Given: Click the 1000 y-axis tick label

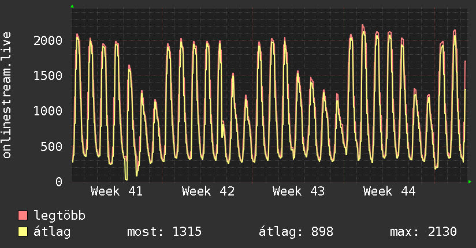Looking at the screenshot, I should [x=48, y=111].
